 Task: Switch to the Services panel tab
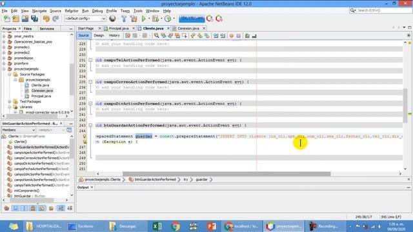click(x=47, y=28)
